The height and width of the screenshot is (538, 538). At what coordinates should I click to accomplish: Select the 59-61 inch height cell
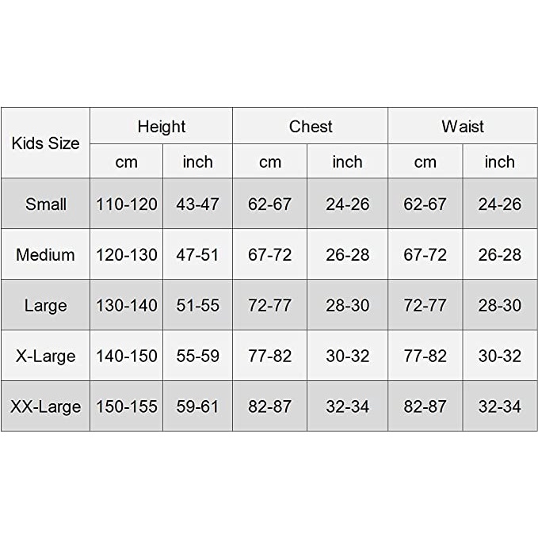pyautogui.click(x=197, y=407)
